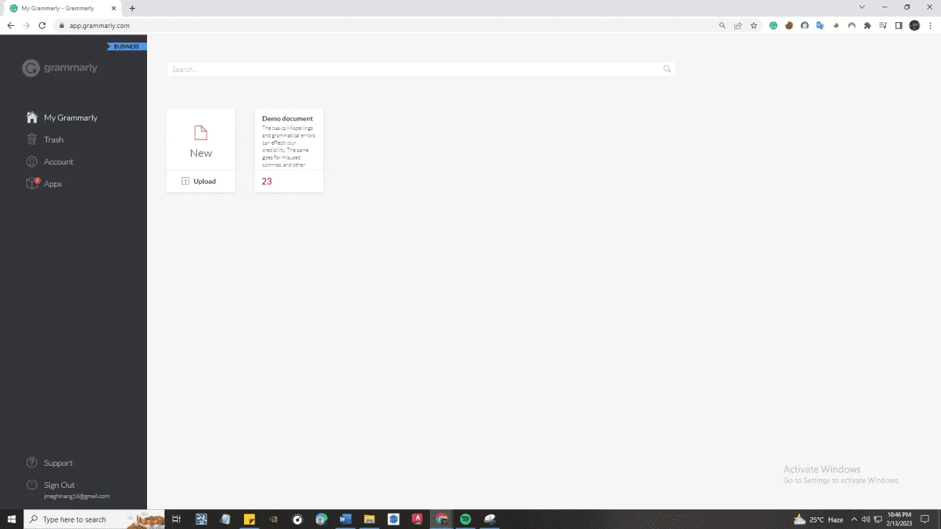Open Google Translate extension
941x529 pixels.
click(x=820, y=25)
